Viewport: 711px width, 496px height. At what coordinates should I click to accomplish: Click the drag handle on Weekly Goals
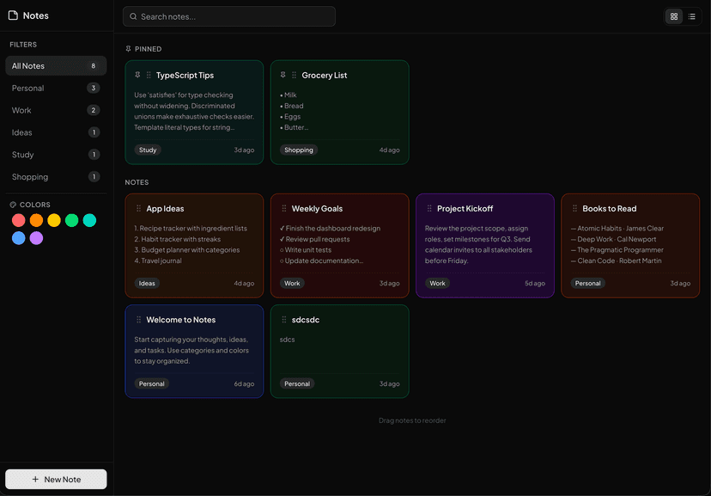[x=283, y=208]
